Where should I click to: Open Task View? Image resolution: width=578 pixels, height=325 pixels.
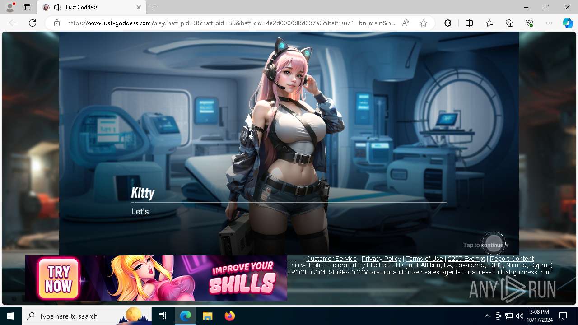pos(163,316)
